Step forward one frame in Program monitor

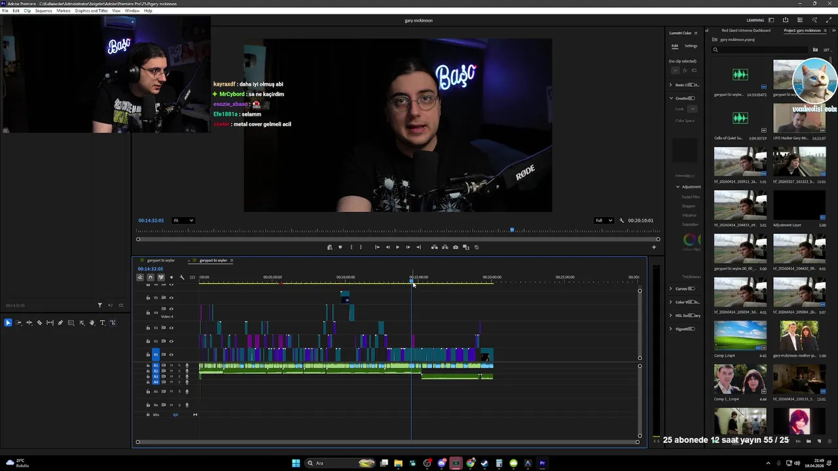click(x=408, y=247)
